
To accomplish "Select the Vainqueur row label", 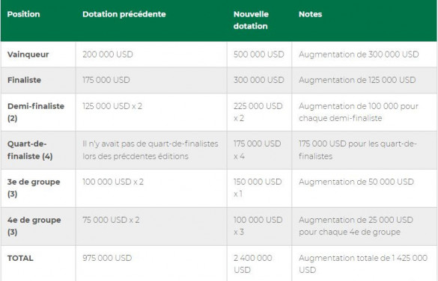I will pos(28,55).
